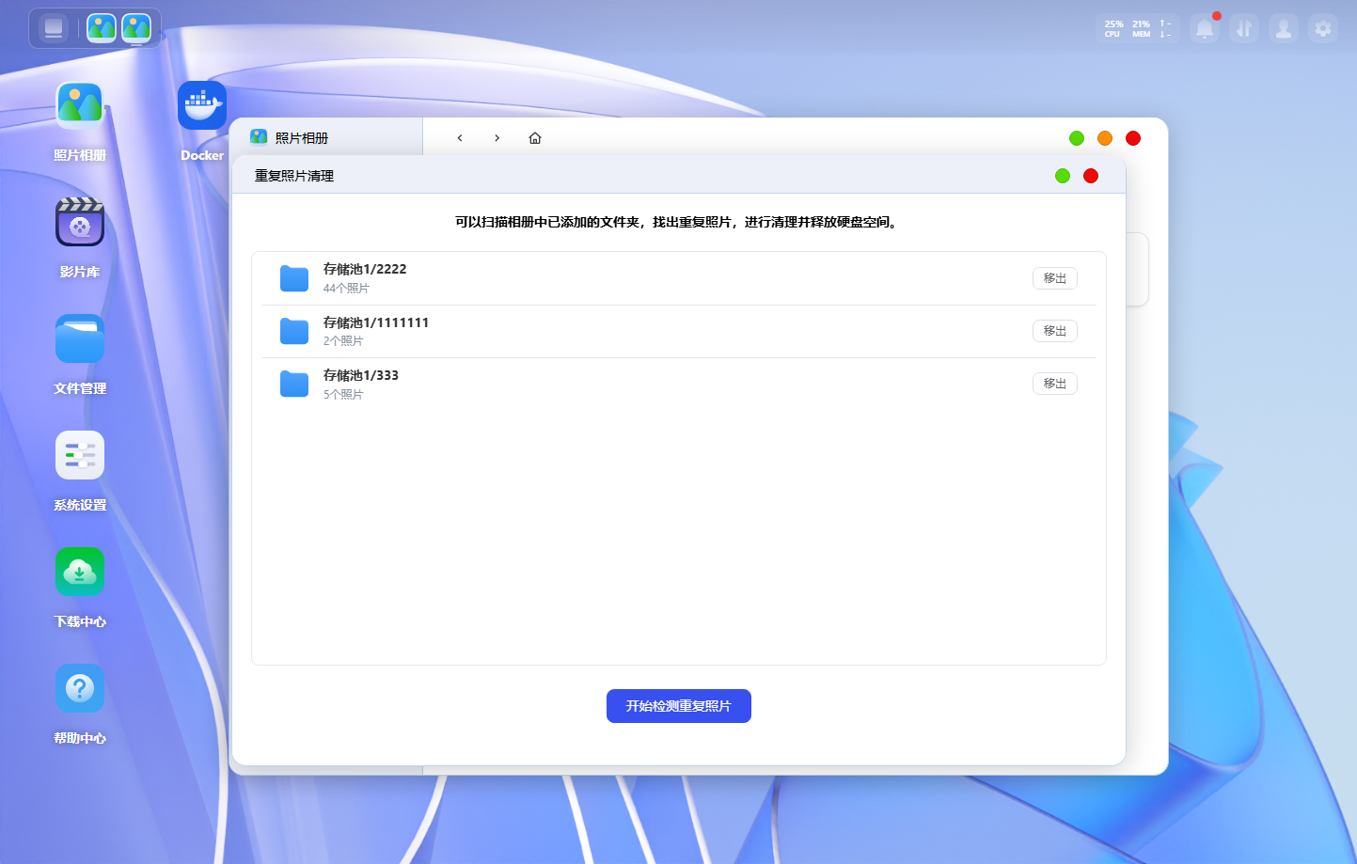Image resolution: width=1357 pixels, height=864 pixels.
Task: Launch 下载中心 from the desktop
Action: click(80, 572)
